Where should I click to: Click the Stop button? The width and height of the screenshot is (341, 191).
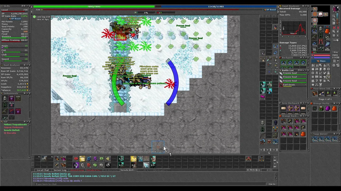pyautogui.click(x=336, y=52)
